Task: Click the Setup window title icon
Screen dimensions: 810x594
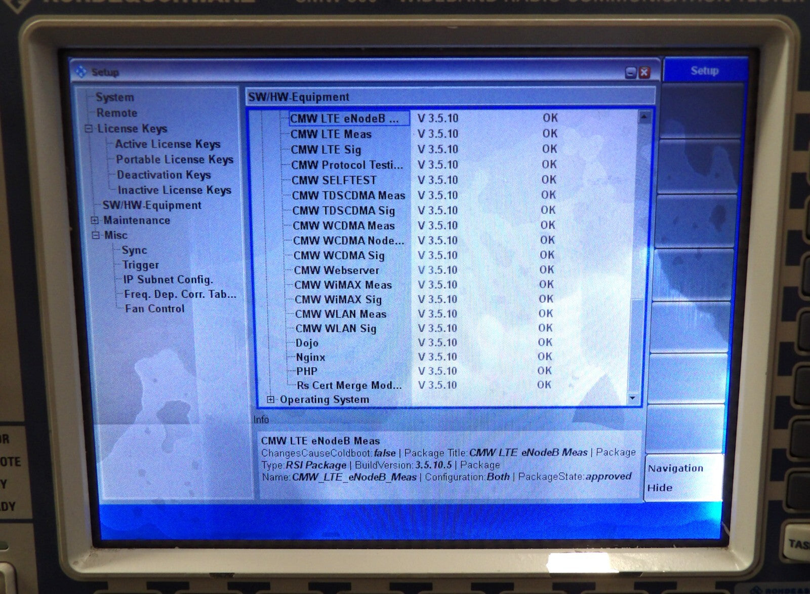Action: pyautogui.click(x=80, y=72)
